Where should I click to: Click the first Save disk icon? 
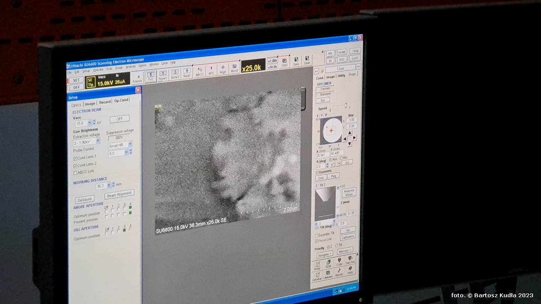296,61
